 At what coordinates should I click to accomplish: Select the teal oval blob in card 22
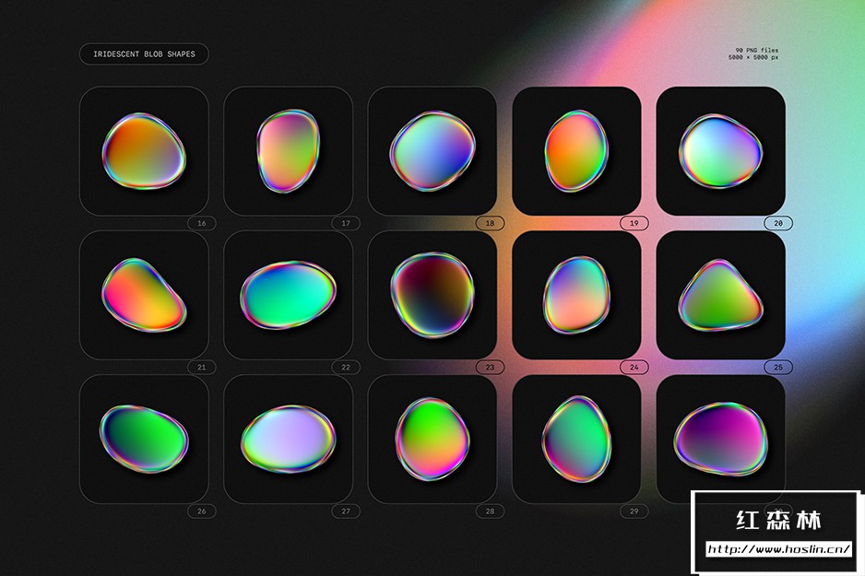(288, 295)
